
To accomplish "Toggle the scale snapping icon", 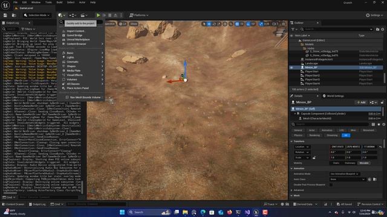I will 261,24.
